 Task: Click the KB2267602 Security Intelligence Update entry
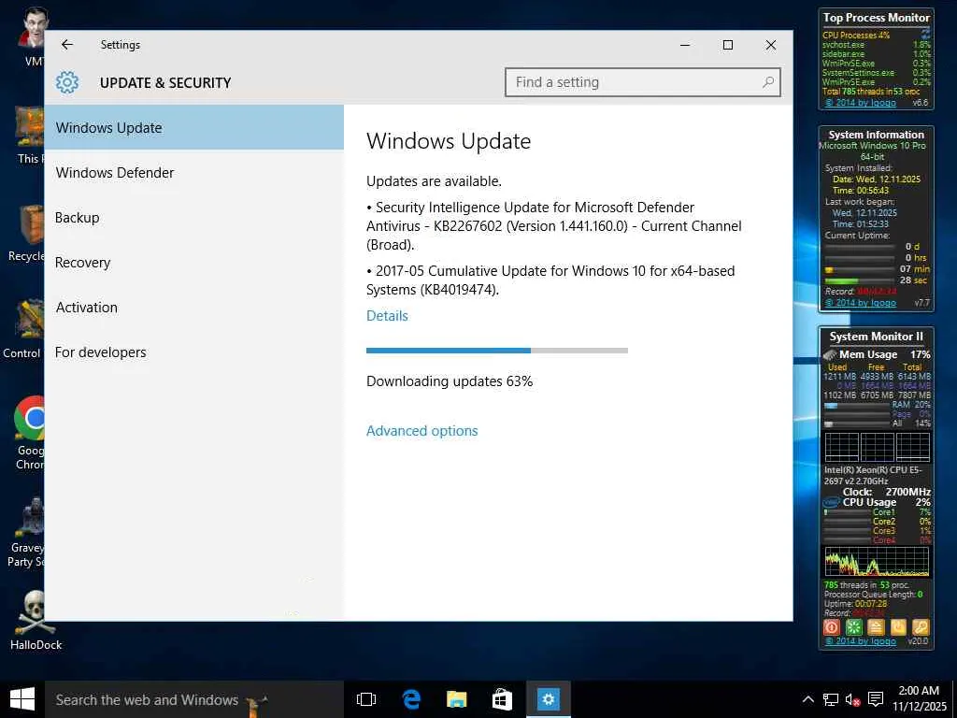tap(554, 226)
